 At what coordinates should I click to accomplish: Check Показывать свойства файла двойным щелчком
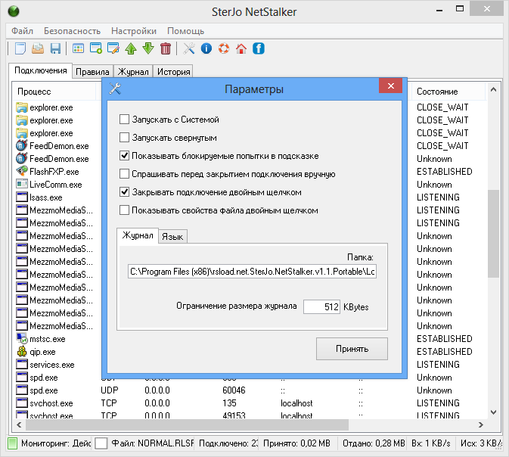pos(124,210)
